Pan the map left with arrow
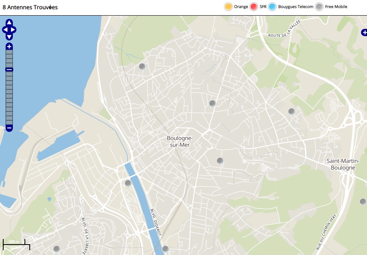367x255 pixels. click(x=4, y=30)
